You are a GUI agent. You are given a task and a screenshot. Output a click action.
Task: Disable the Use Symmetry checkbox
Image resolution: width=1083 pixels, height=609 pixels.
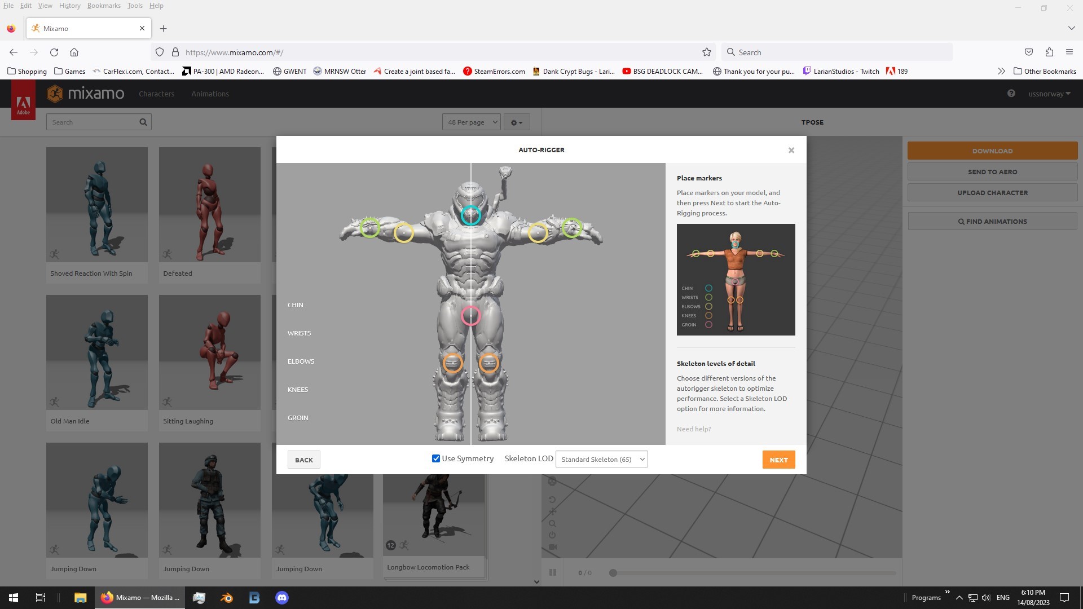(435, 458)
